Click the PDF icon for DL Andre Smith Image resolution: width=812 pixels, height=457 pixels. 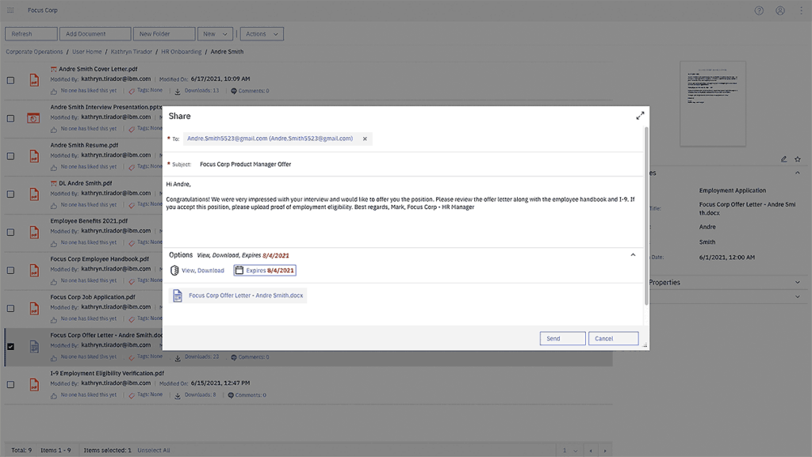click(x=34, y=194)
